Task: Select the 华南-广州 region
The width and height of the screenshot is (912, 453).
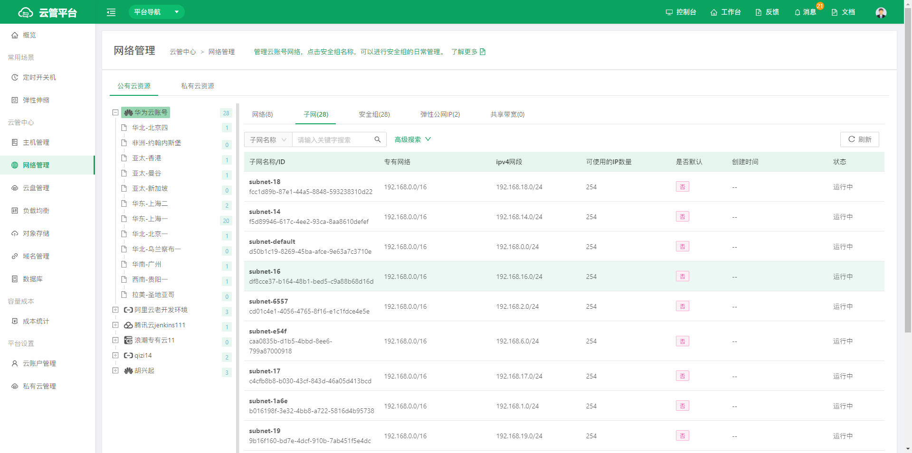Action: click(146, 264)
